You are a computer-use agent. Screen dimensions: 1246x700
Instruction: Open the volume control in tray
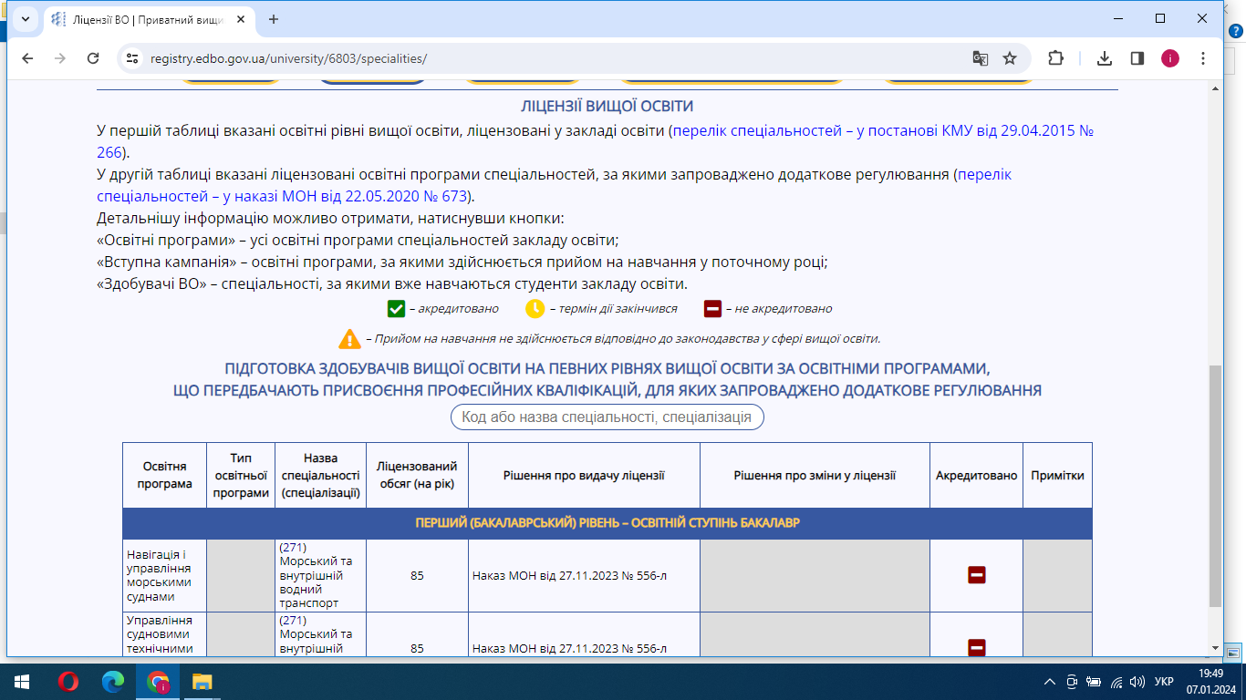(x=1137, y=681)
